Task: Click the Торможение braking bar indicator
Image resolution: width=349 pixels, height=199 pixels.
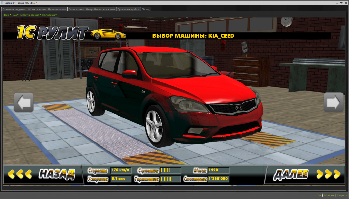Action: pyautogui.click(x=171, y=179)
